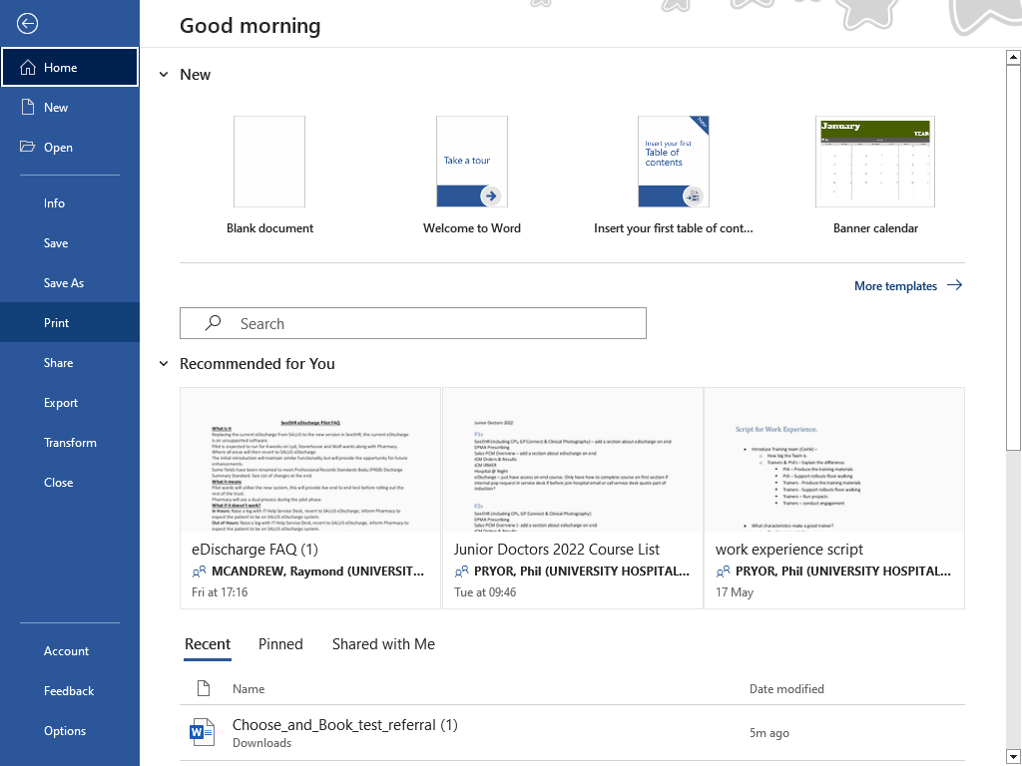Click 'Fri at 17:16' on eDischarge card

click(x=220, y=592)
